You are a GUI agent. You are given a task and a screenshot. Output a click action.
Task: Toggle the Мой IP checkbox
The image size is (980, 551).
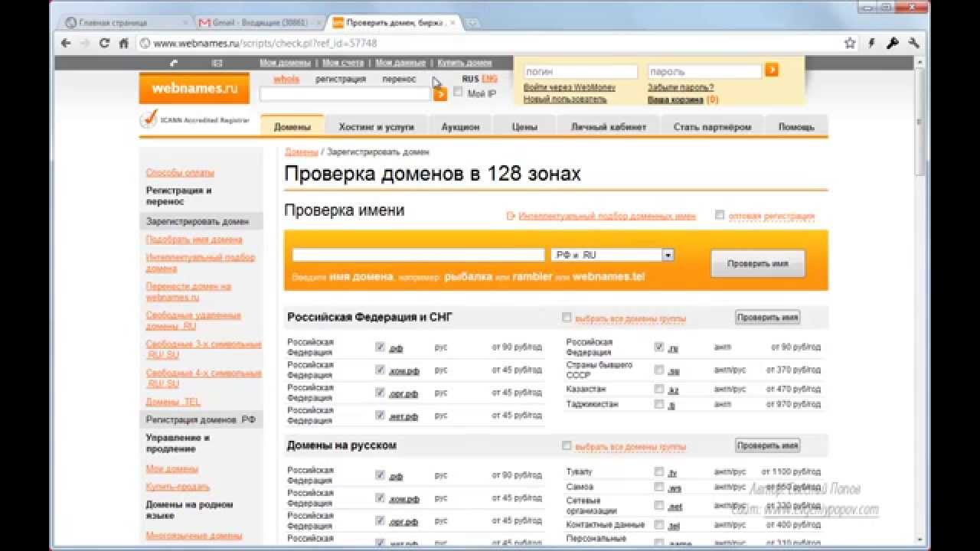tap(458, 92)
